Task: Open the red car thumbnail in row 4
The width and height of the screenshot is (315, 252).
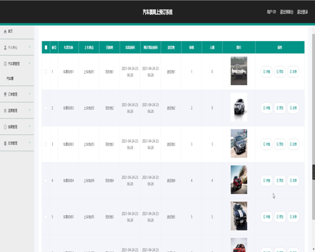Action: coord(239,180)
